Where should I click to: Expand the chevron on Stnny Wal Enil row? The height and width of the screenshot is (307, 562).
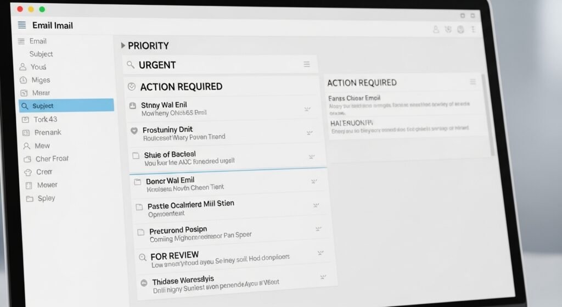pyautogui.click(x=307, y=109)
